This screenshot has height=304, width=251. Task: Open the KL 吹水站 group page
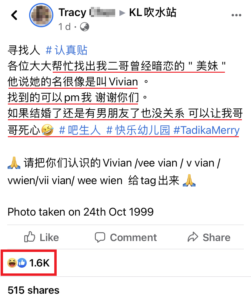(x=153, y=12)
